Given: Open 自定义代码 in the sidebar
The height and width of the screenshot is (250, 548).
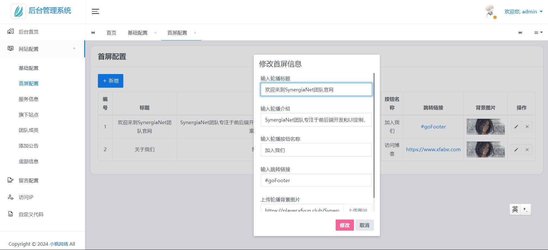Looking at the screenshot, I should (31, 214).
